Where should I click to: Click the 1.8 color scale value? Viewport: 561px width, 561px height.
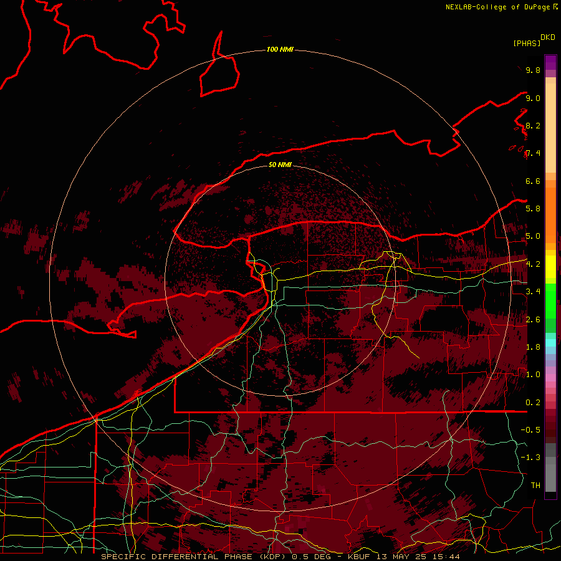pyautogui.click(x=533, y=347)
